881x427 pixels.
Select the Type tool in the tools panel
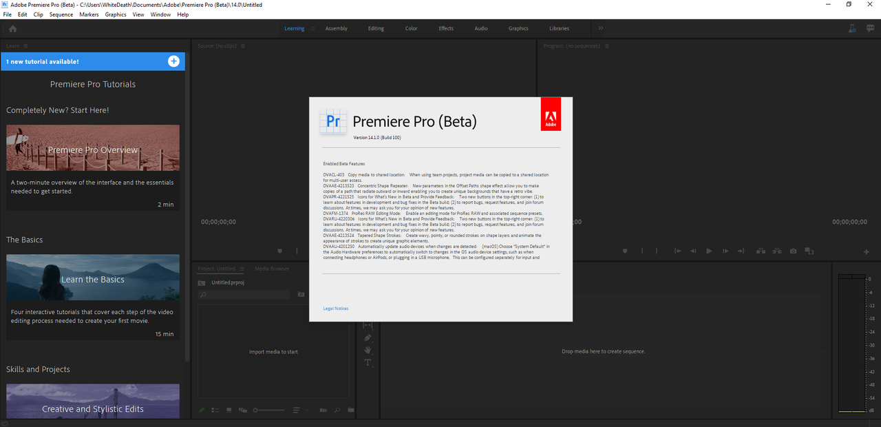tap(367, 362)
